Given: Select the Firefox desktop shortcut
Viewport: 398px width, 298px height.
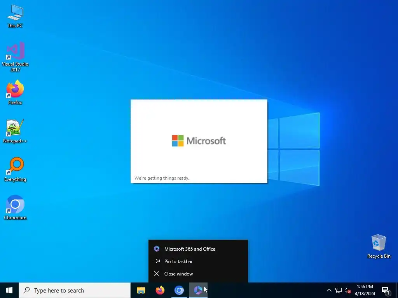Looking at the screenshot, I should (15, 92).
